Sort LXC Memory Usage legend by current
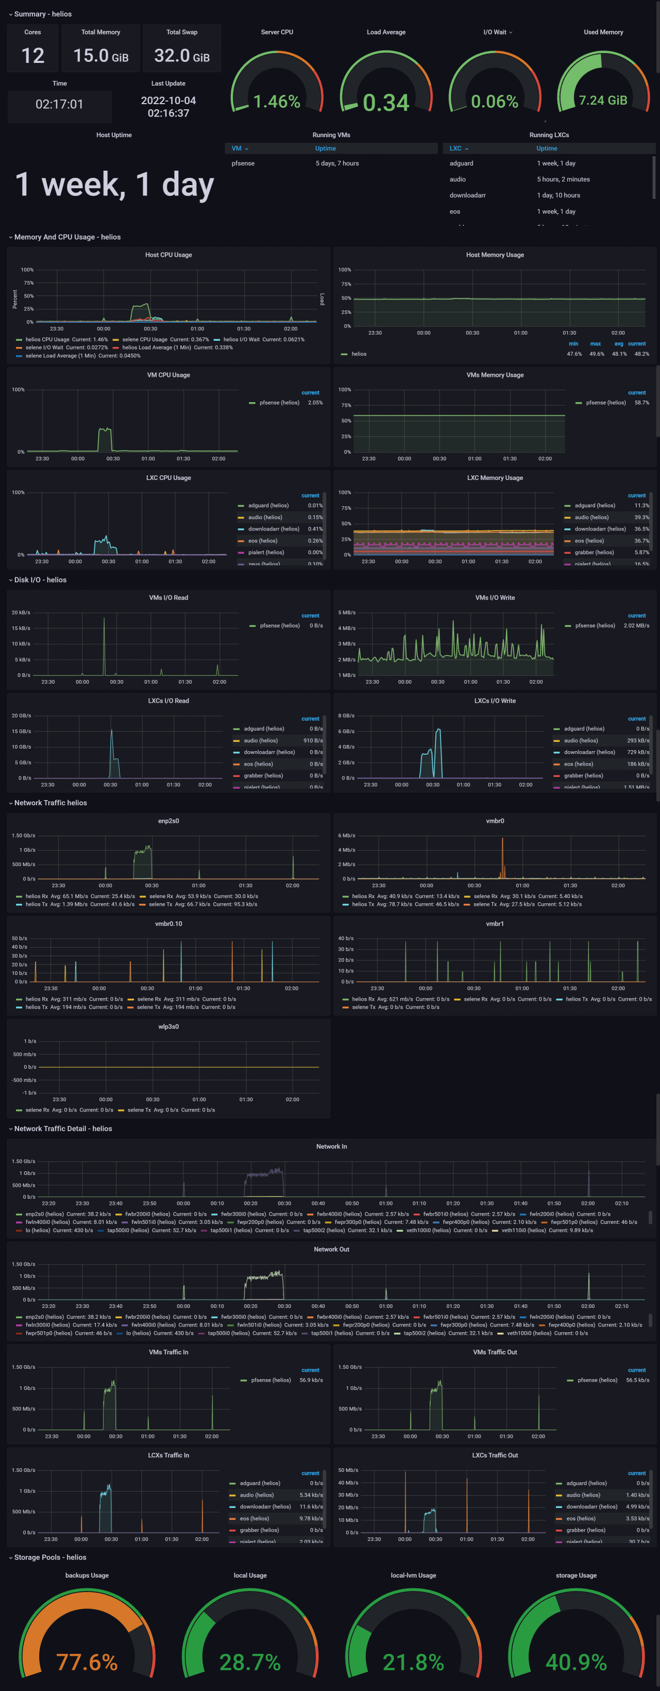Screen dimensions: 660x1691 [636, 495]
